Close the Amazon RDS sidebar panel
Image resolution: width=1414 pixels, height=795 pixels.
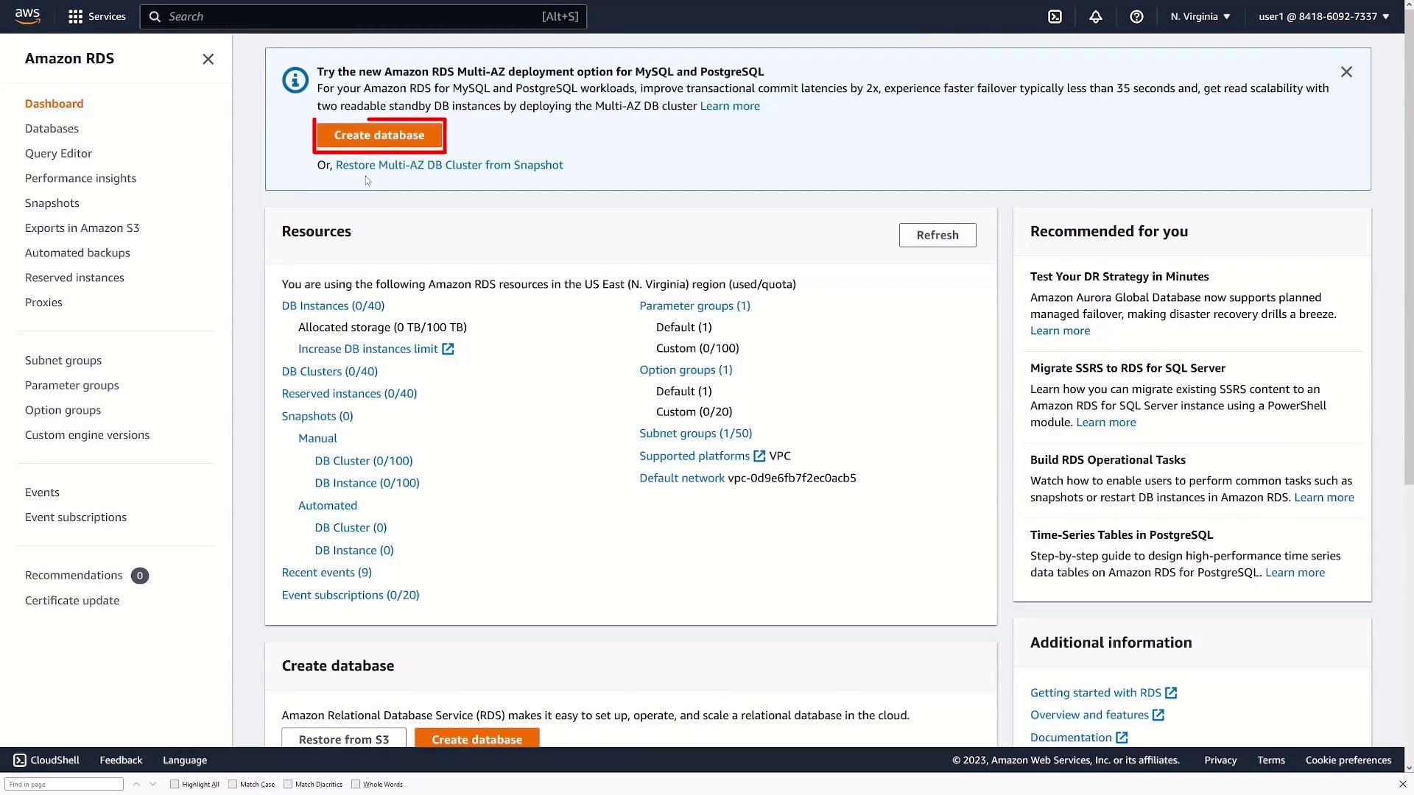[208, 59]
